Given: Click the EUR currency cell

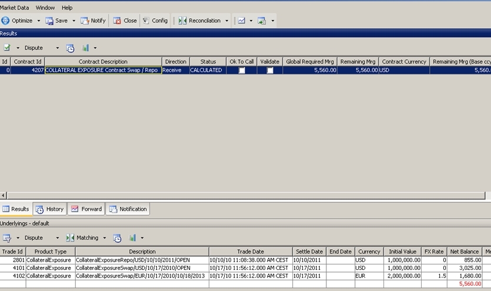Looking at the screenshot, I should pyautogui.click(x=369, y=276).
